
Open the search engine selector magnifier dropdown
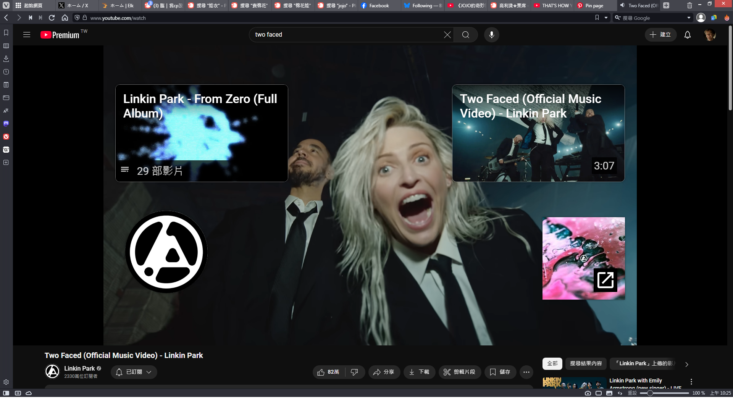(x=618, y=18)
